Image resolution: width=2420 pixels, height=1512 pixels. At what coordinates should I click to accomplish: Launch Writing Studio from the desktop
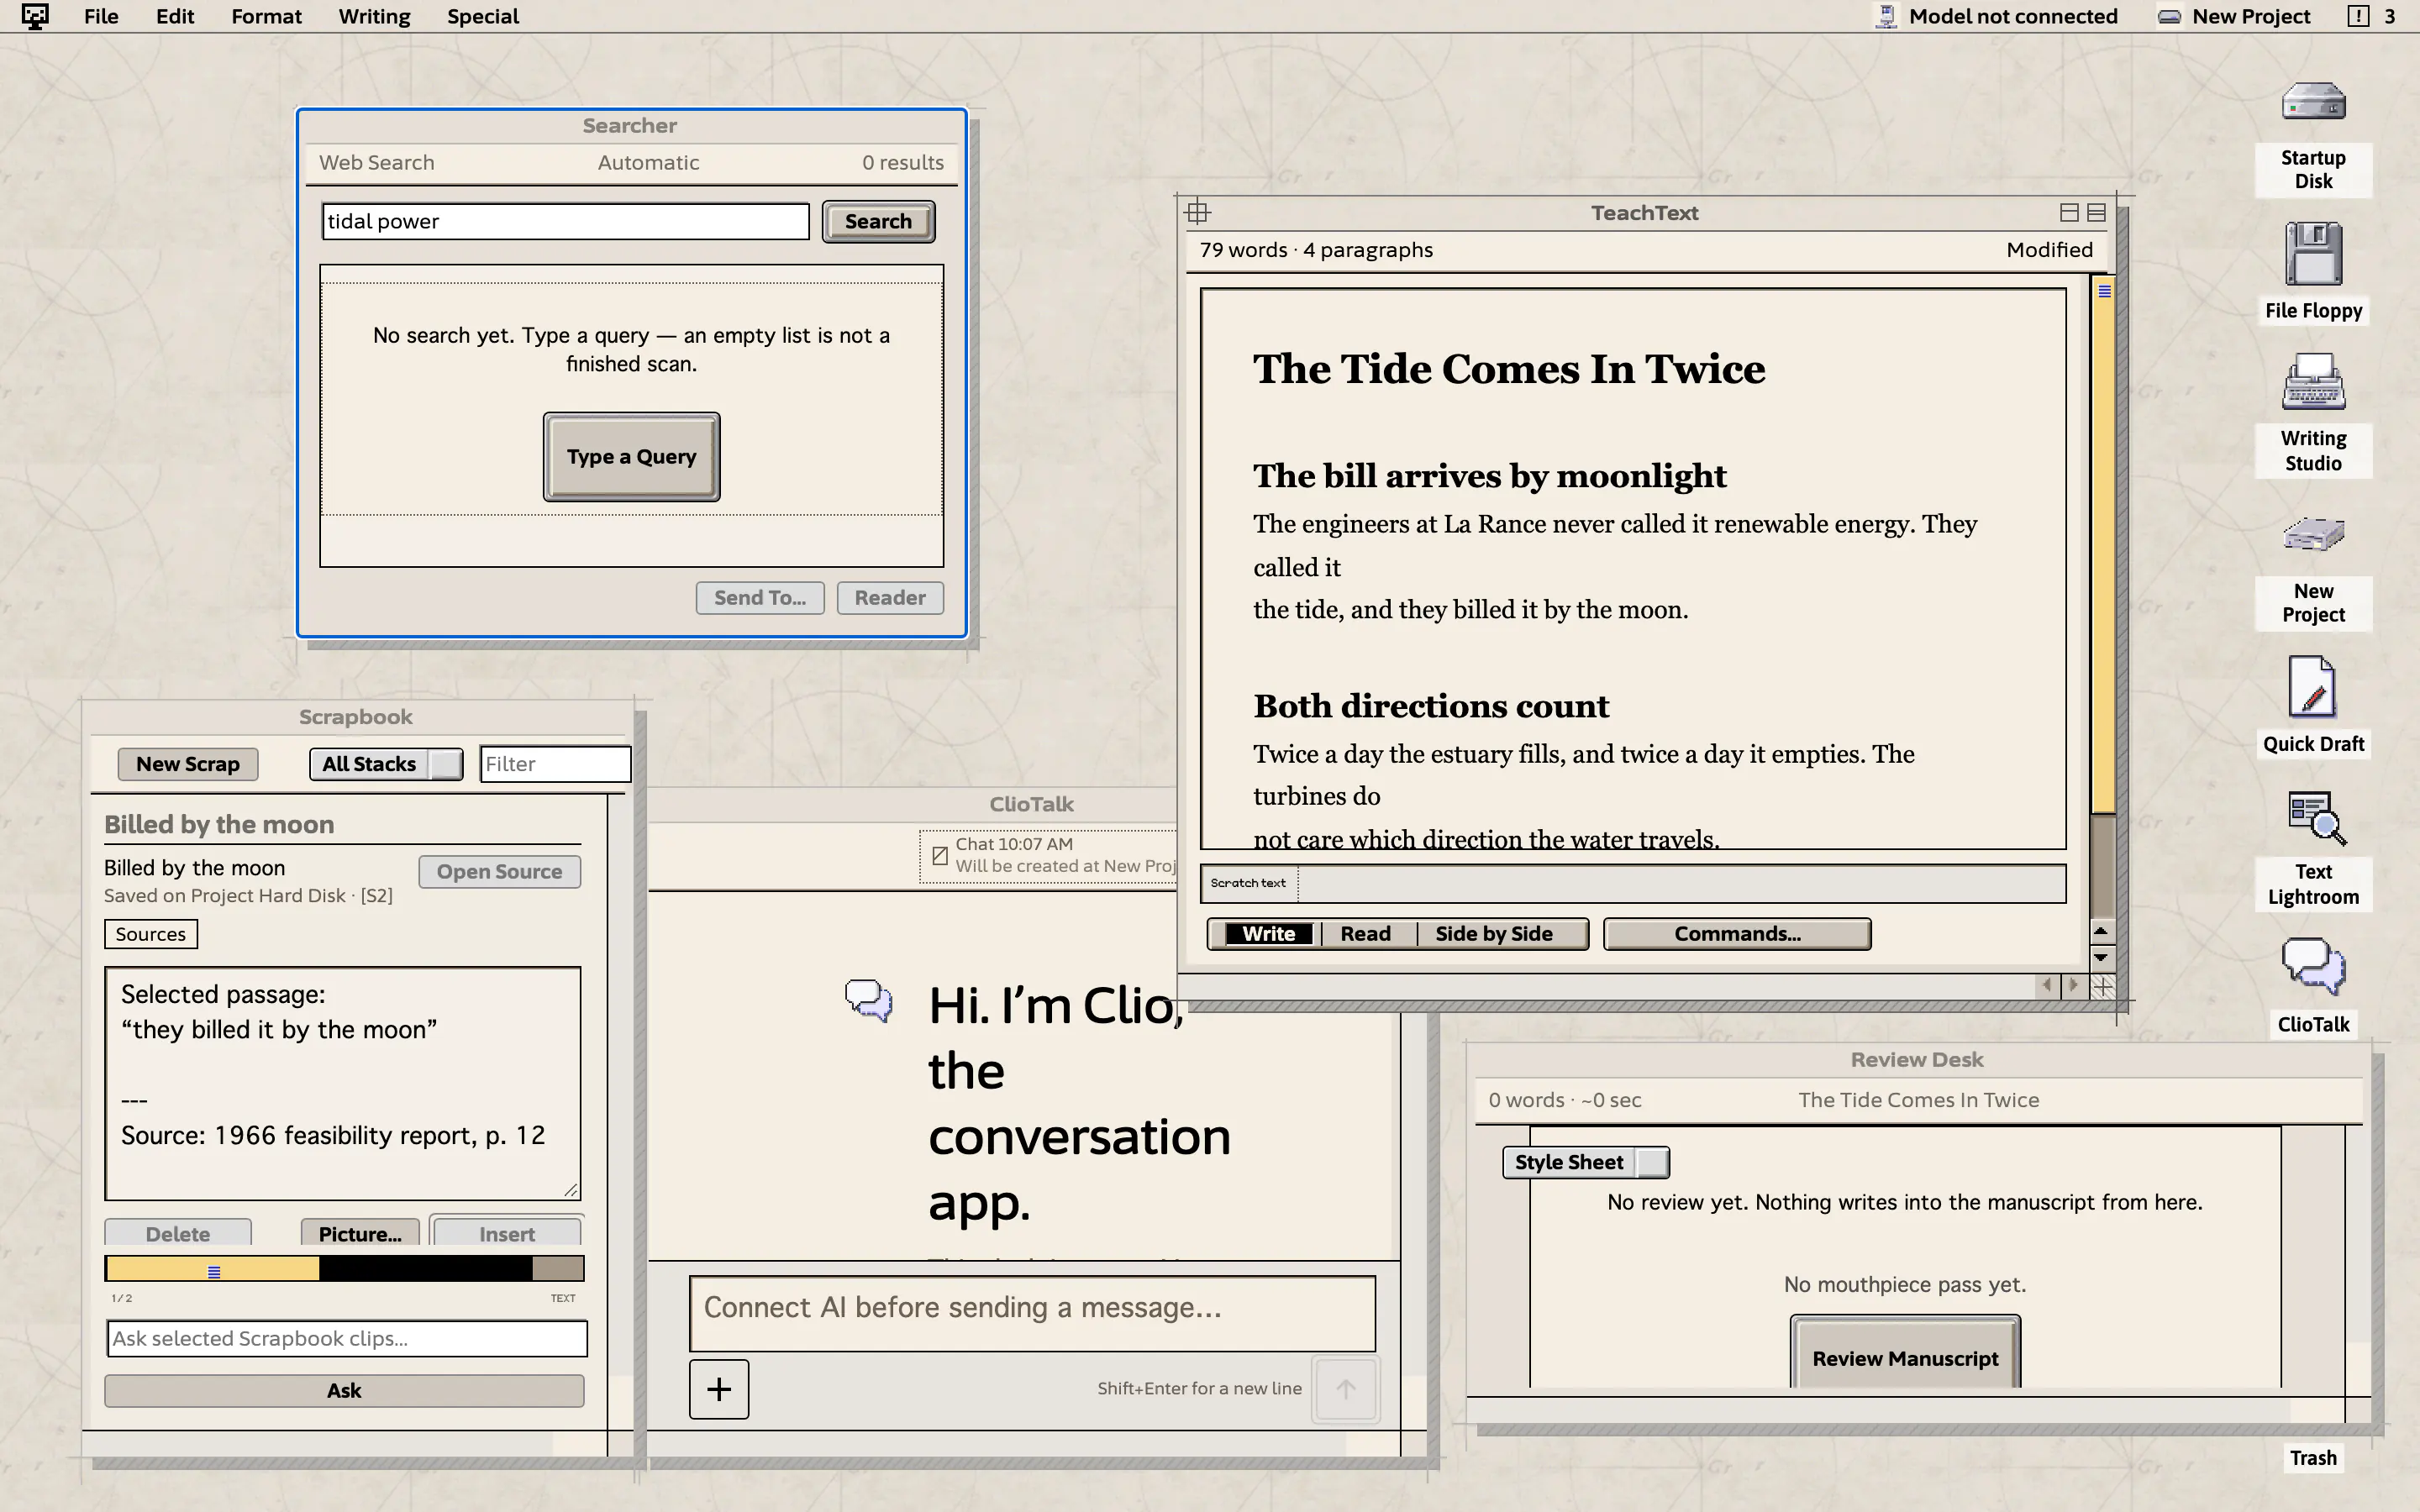(2313, 383)
